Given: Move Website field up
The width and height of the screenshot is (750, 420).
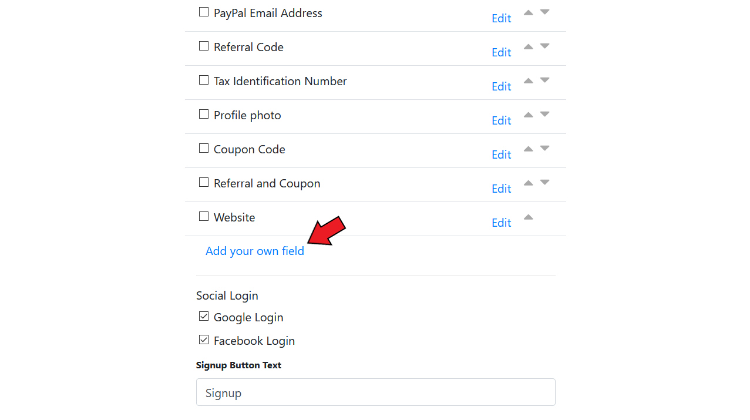Looking at the screenshot, I should (x=528, y=217).
